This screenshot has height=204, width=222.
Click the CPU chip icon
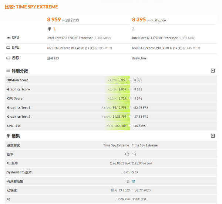(9, 38)
